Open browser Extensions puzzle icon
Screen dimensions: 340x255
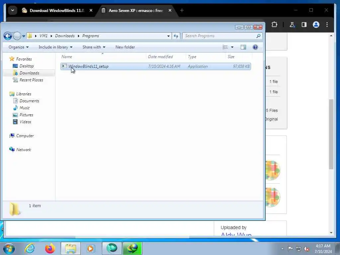(274, 25)
